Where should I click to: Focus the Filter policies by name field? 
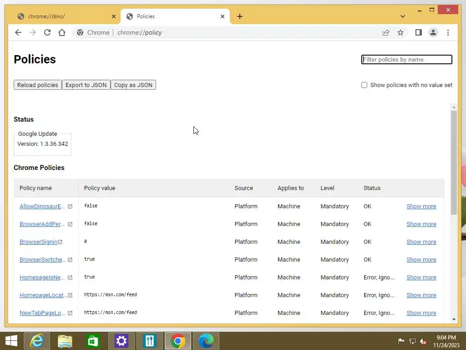(x=406, y=59)
